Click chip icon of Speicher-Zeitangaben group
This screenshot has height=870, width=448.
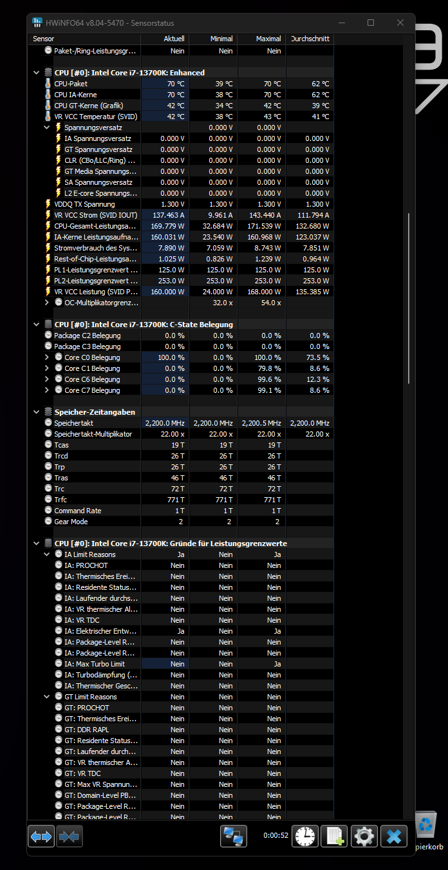click(48, 412)
